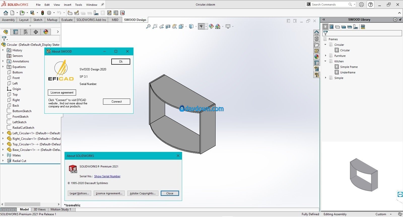Select the Frames category icon in SWOOD Library
This screenshot has width=403, height=217.
pos(325,27)
